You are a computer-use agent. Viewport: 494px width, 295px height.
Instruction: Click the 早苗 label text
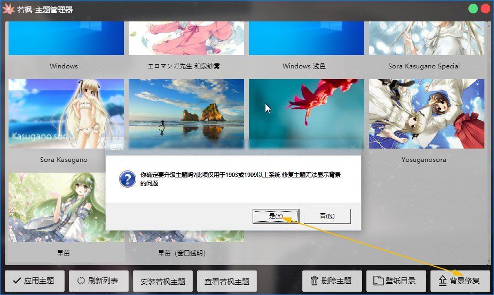coord(64,253)
